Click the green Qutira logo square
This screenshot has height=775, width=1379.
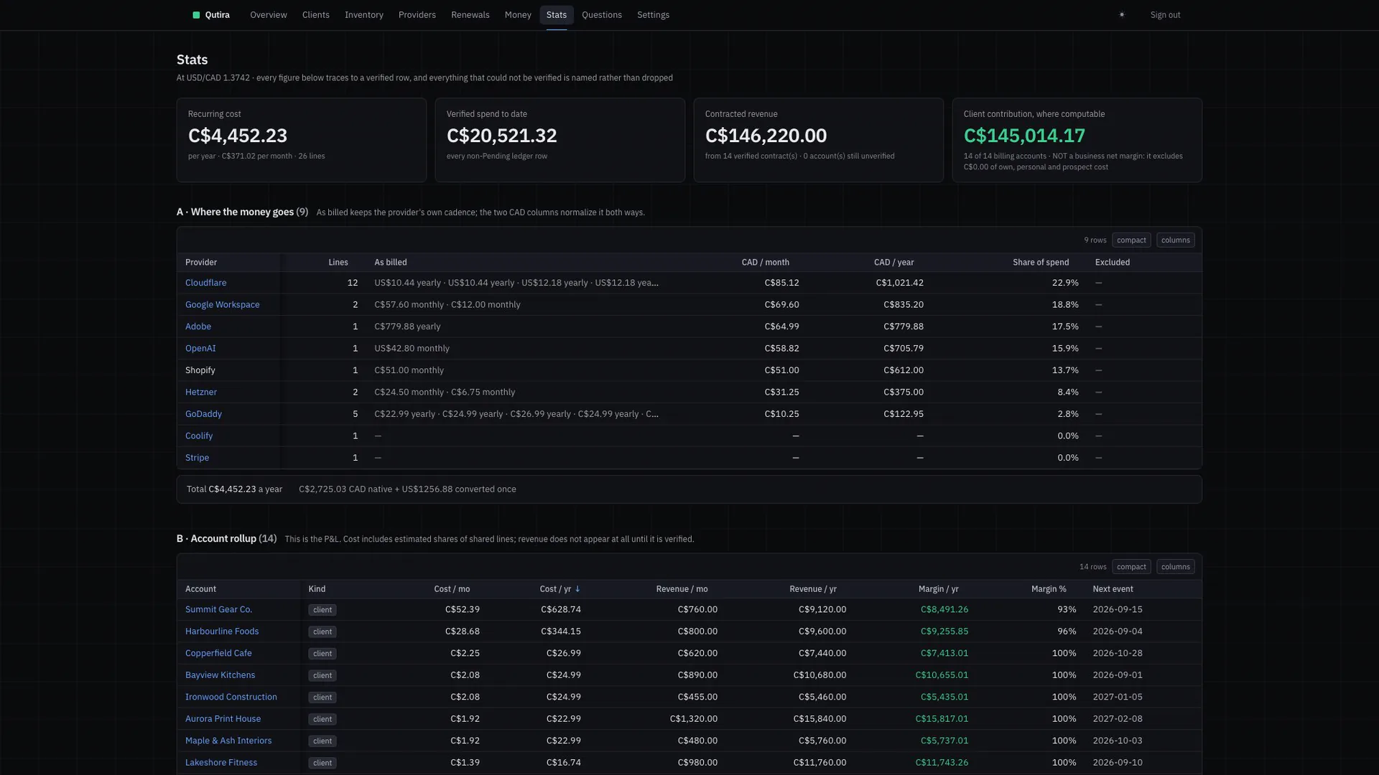point(196,15)
